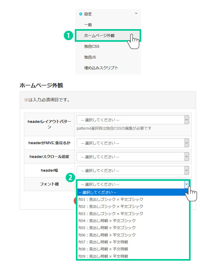Click the gear icon beside 設定

(80, 14)
